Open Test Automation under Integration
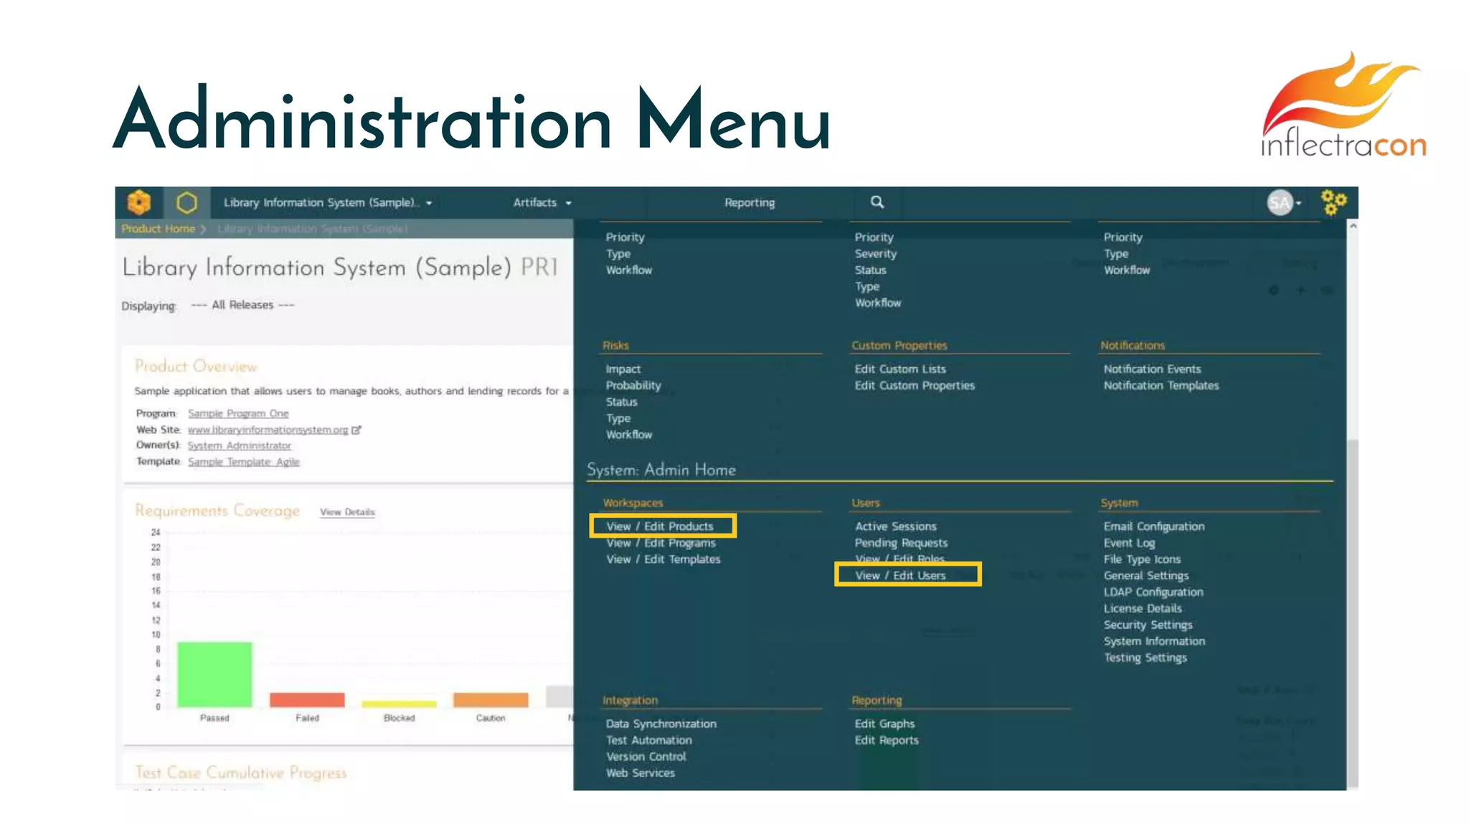Viewport: 1469px width, 826px height. coord(649,741)
